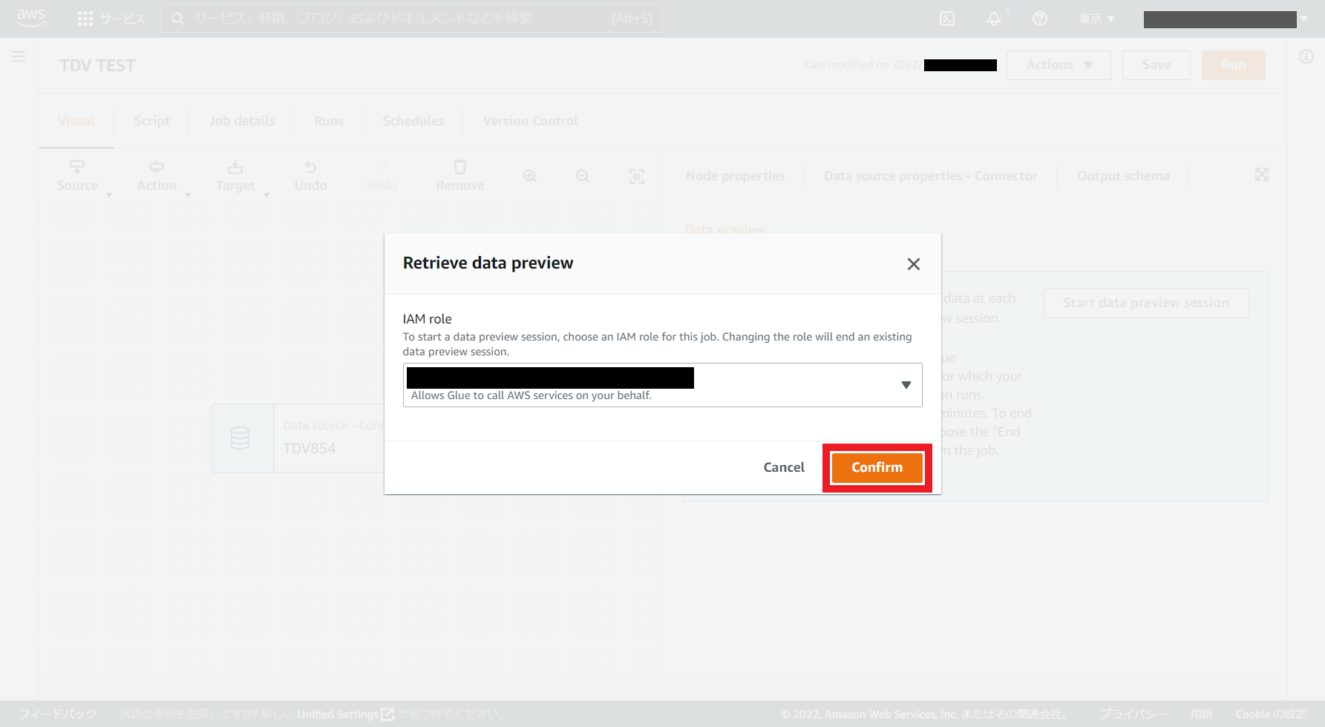This screenshot has height=727, width=1325.
Task: Run the job with Run button
Action: (x=1234, y=65)
